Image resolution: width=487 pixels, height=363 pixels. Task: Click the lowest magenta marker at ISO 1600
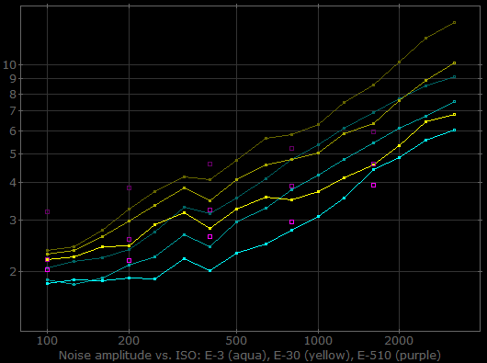(374, 185)
